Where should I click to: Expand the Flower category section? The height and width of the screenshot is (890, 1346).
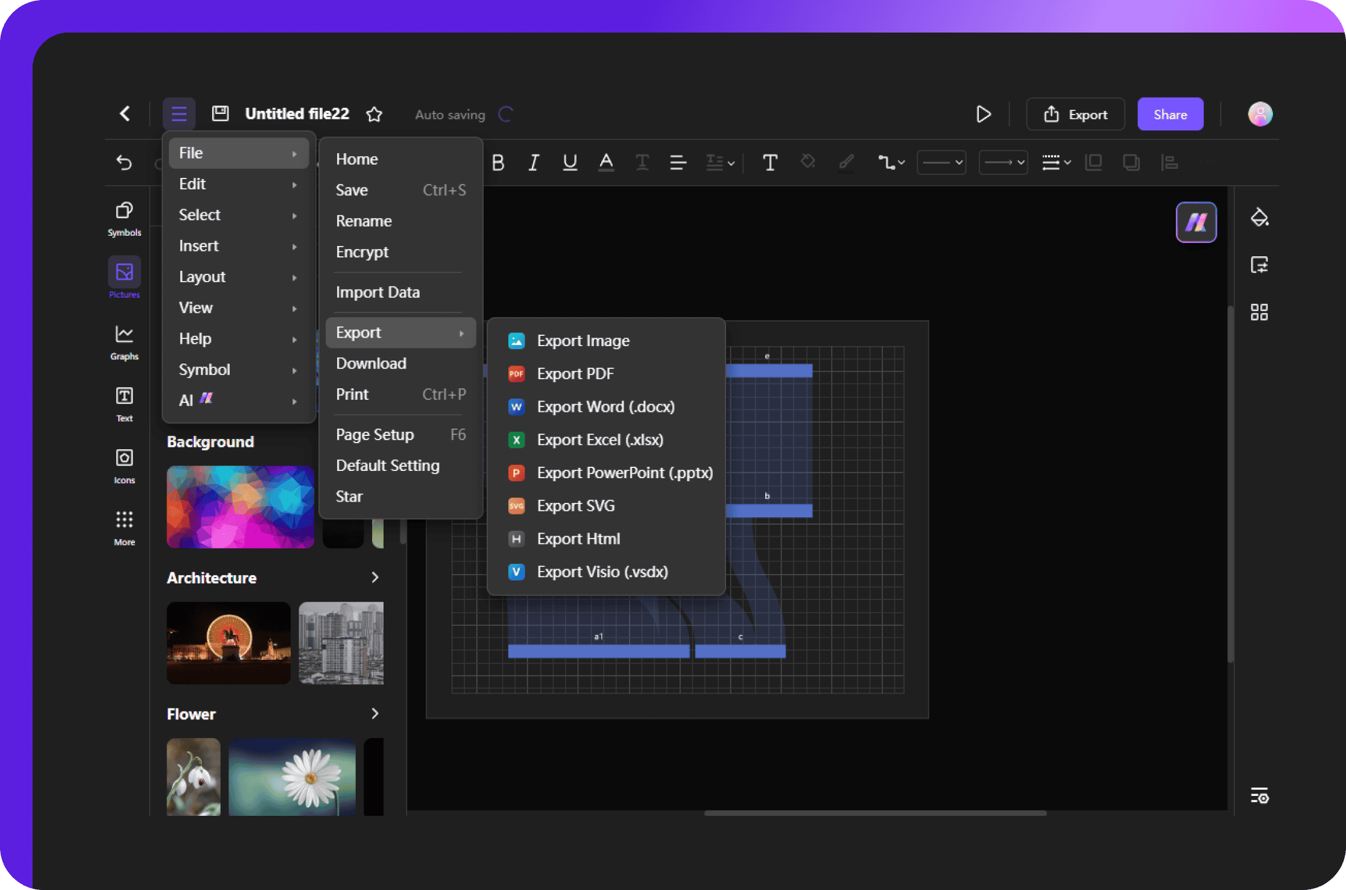376,712
